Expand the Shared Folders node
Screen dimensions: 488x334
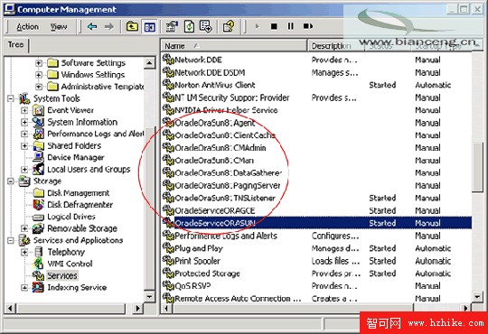[24, 146]
